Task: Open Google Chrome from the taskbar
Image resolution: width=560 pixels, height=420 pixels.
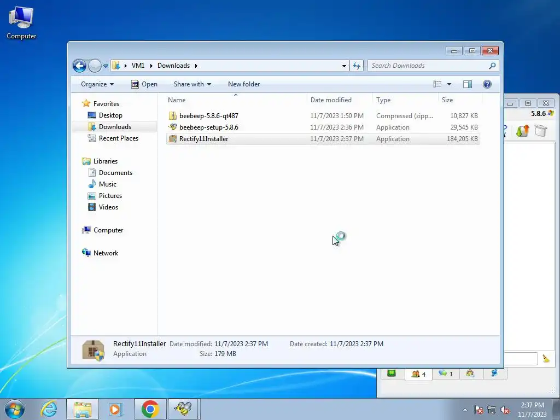Action: 150,409
